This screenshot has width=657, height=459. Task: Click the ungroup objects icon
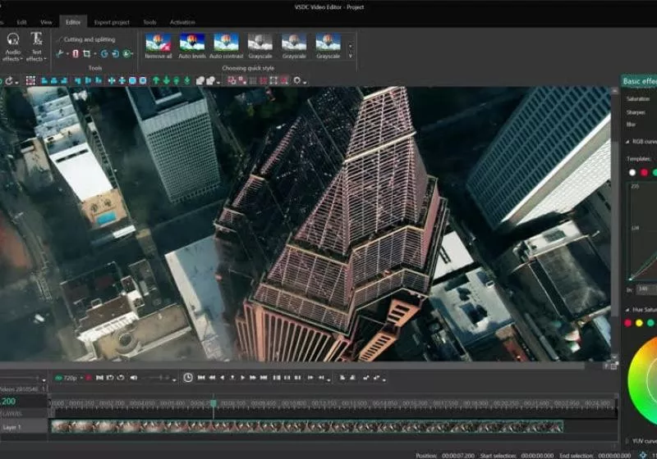click(x=211, y=80)
